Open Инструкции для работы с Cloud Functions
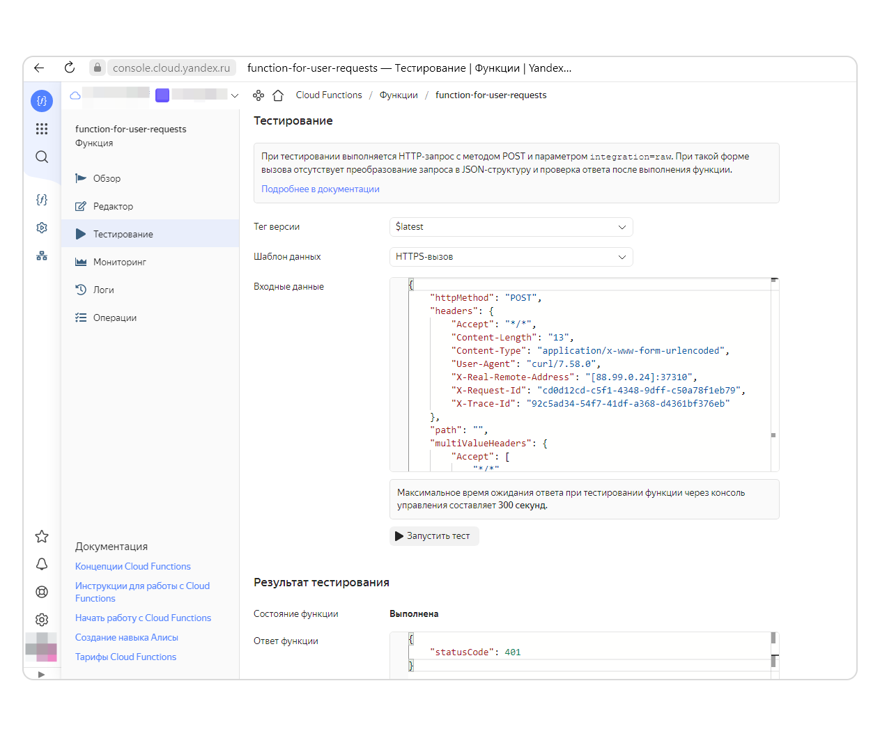This screenshot has height=736, width=880. [x=142, y=593]
